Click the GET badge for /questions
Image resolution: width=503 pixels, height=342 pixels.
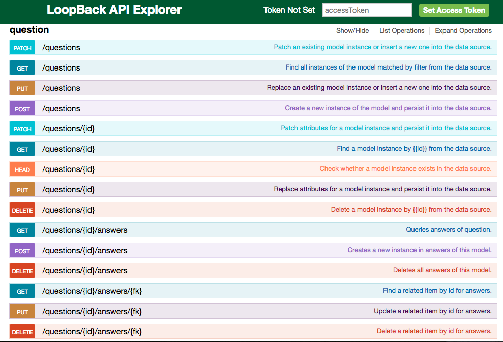(x=22, y=68)
